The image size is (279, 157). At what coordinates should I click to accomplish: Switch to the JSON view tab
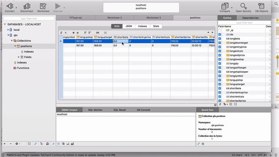click(129, 26)
